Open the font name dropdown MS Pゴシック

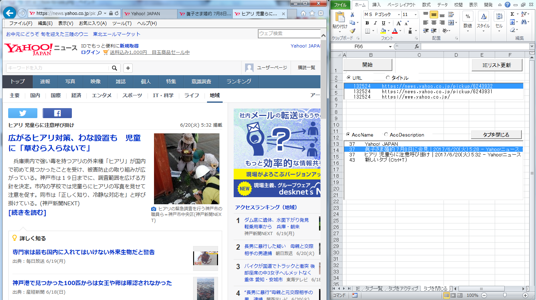coord(399,15)
